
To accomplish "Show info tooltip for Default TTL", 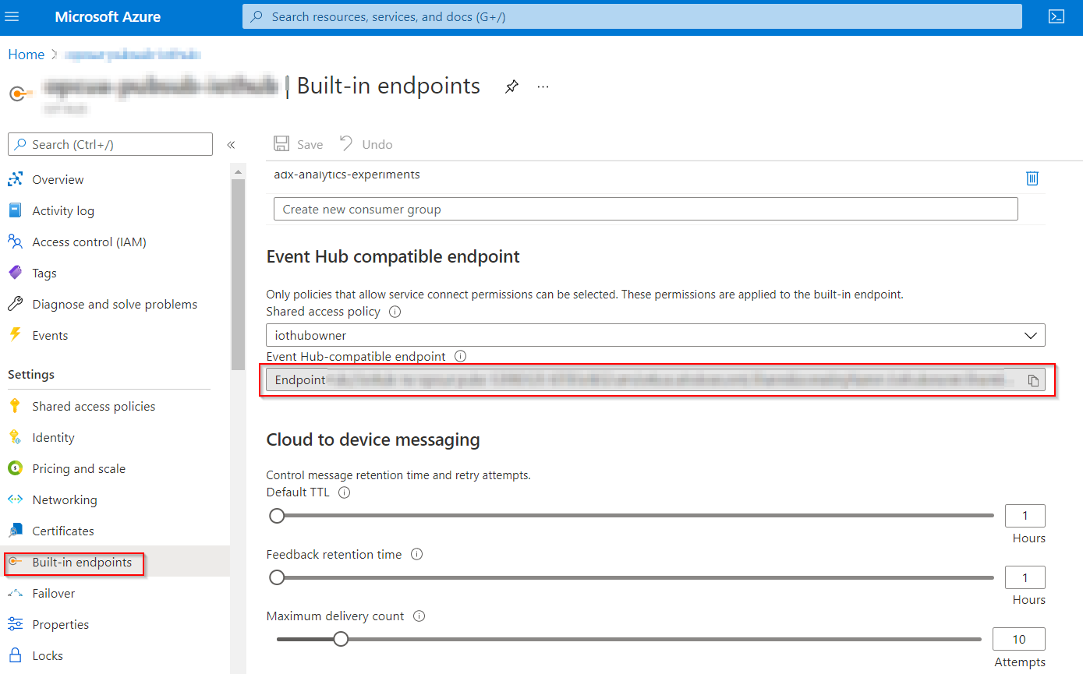I will point(345,492).
